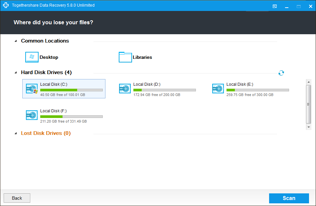The image size is (316, 206).
Task: Click the Togethershare app logo icon
Action: (6, 5)
